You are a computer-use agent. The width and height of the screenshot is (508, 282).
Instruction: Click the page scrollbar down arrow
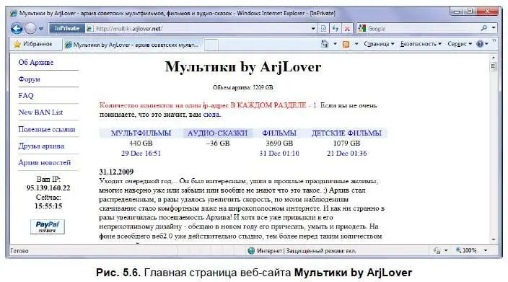click(494, 239)
